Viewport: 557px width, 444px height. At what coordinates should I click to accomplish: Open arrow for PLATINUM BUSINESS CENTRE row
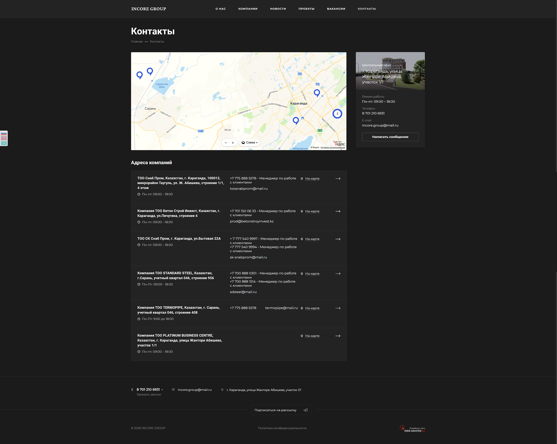(x=338, y=336)
